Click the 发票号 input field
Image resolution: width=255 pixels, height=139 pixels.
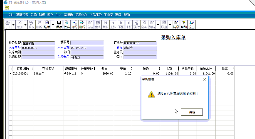[87, 43]
